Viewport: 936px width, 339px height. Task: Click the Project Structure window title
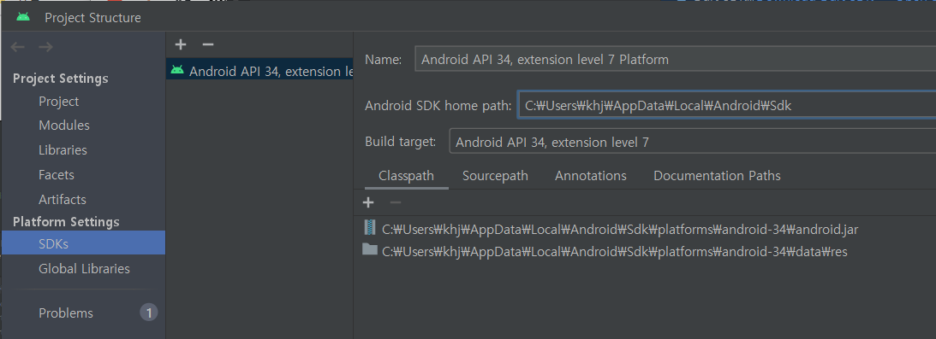point(92,18)
